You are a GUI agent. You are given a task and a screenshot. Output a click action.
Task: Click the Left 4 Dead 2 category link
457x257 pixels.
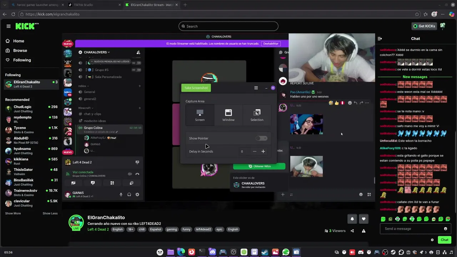(x=98, y=229)
